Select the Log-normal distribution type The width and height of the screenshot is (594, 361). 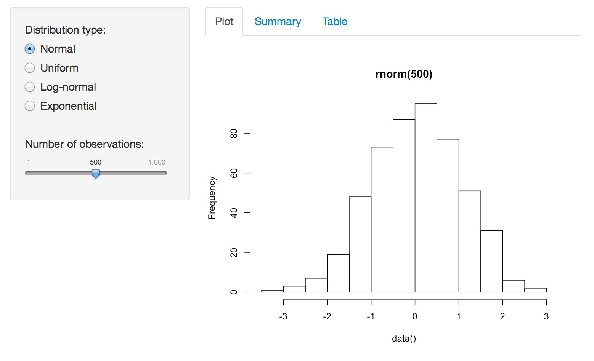coord(30,87)
